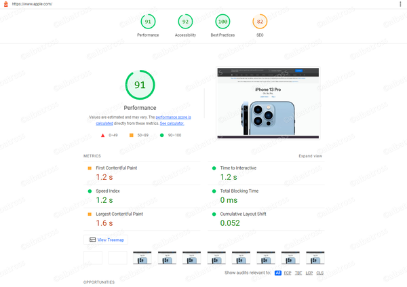Image resolution: width=407 pixels, height=287 pixels.
Task: Select the All audits filter
Action: tap(277, 273)
